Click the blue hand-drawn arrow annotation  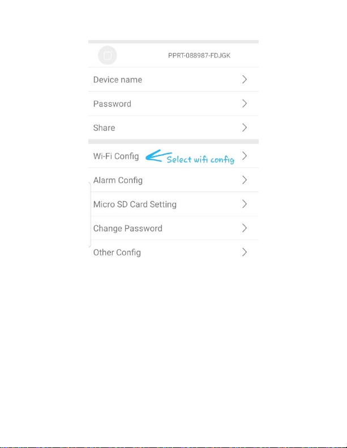click(x=158, y=156)
